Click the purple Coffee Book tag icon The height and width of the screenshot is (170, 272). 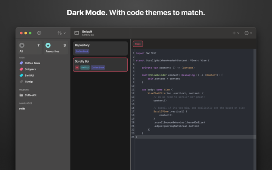pos(21,63)
